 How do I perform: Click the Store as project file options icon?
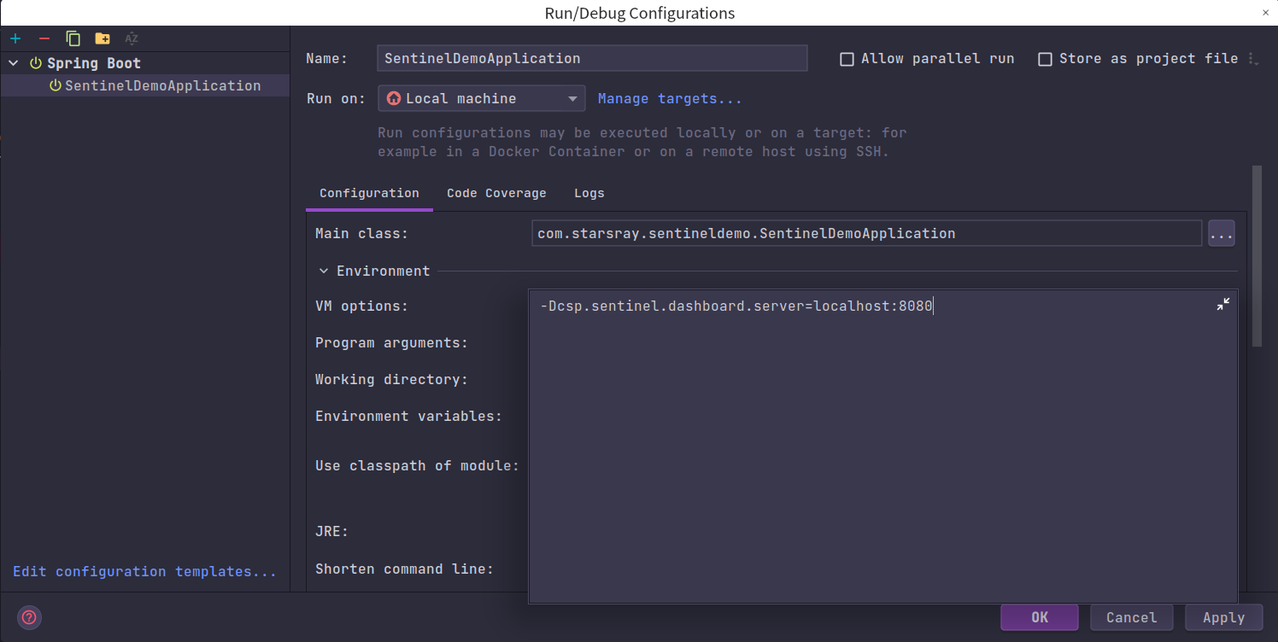[1253, 59]
